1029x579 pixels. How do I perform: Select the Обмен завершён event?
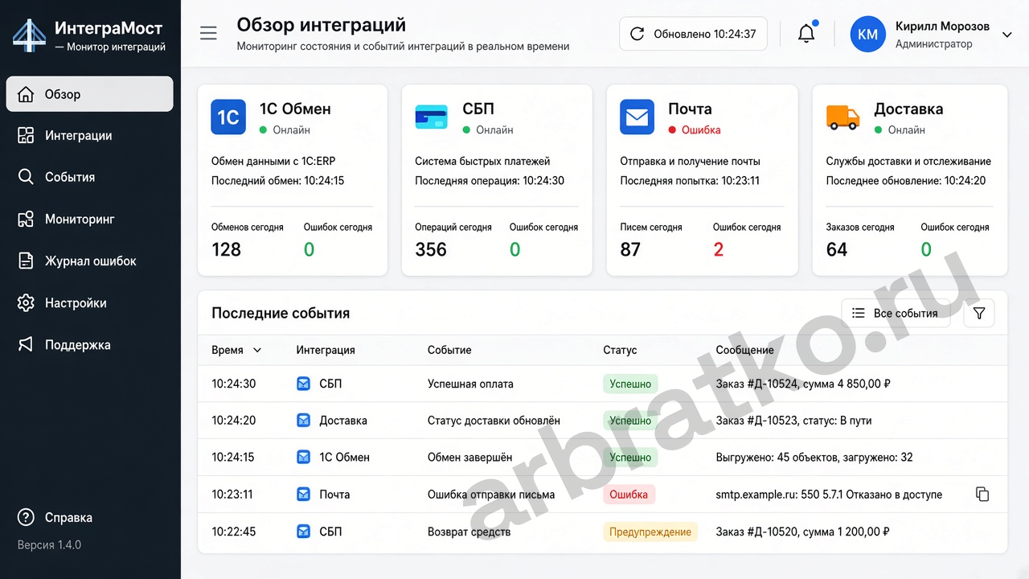(469, 458)
